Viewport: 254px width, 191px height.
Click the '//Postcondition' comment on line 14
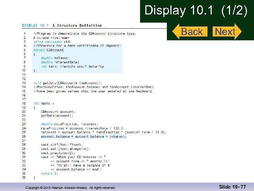tap(93, 87)
